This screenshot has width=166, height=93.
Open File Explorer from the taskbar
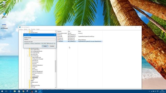click(15, 91)
